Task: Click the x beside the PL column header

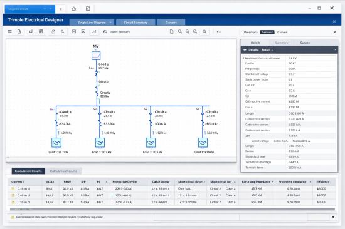Action: pos(107,182)
